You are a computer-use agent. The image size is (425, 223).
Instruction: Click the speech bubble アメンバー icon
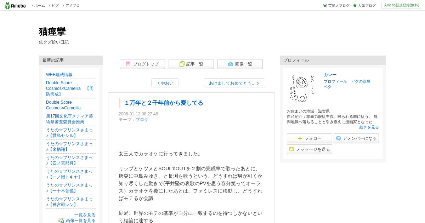pos(338,138)
